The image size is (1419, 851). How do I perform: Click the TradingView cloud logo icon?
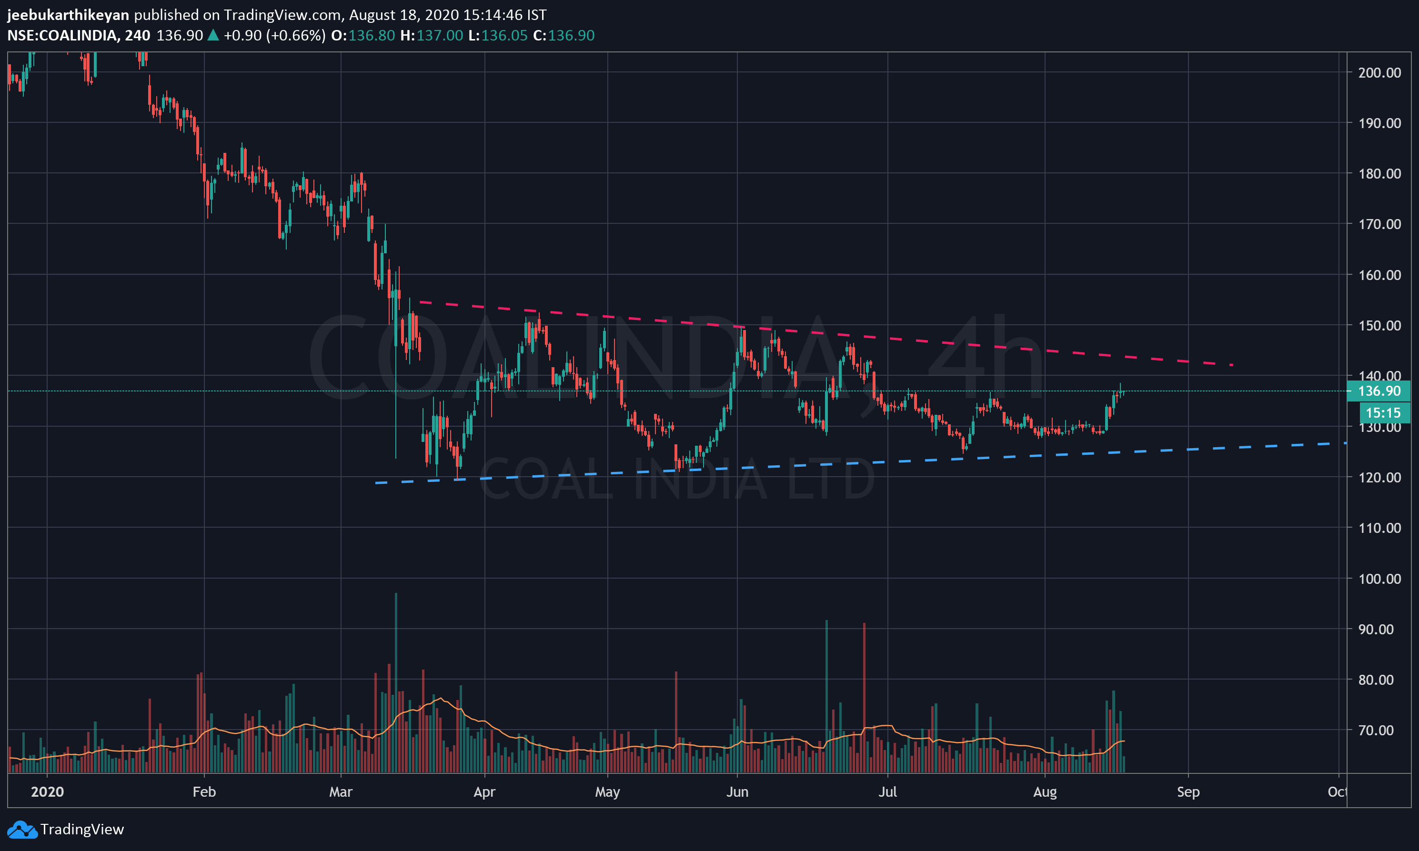coord(22,829)
